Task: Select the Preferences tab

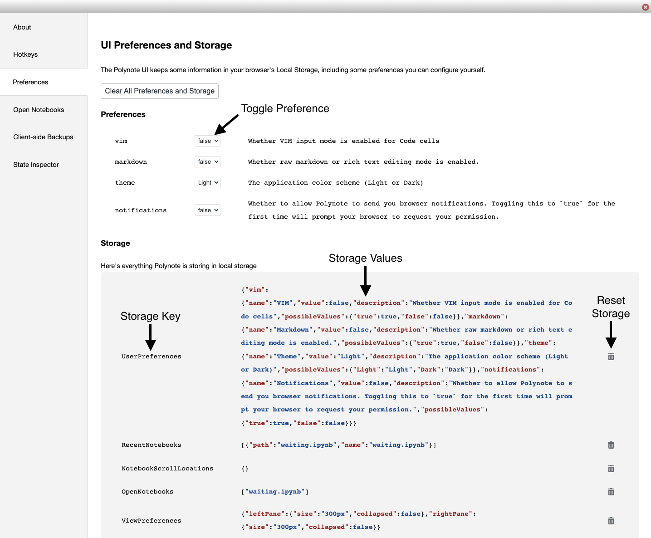Action: coord(30,82)
